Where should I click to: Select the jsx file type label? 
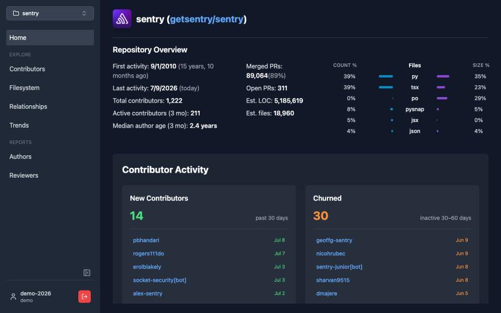click(x=415, y=120)
